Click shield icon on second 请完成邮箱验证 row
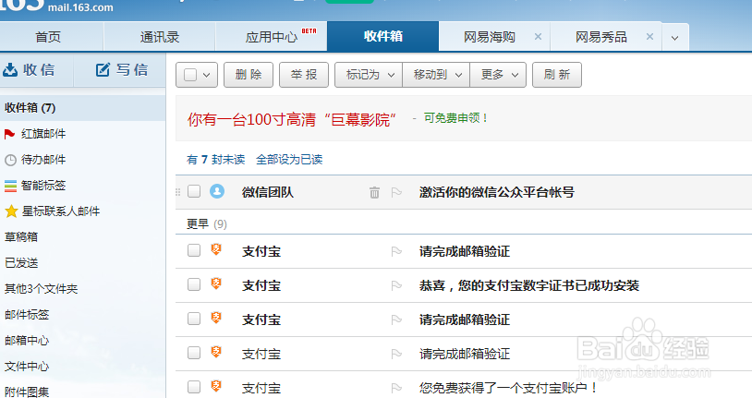This screenshot has width=752, height=398. coord(216,318)
